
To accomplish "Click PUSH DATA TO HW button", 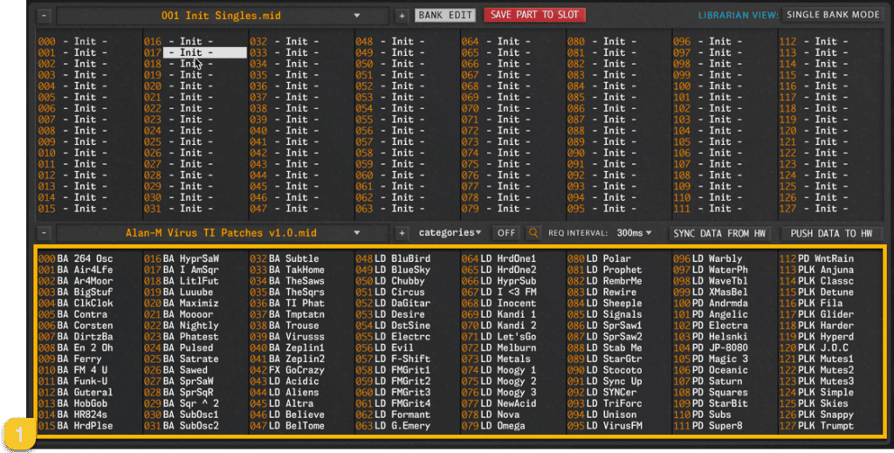I will point(831,233).
